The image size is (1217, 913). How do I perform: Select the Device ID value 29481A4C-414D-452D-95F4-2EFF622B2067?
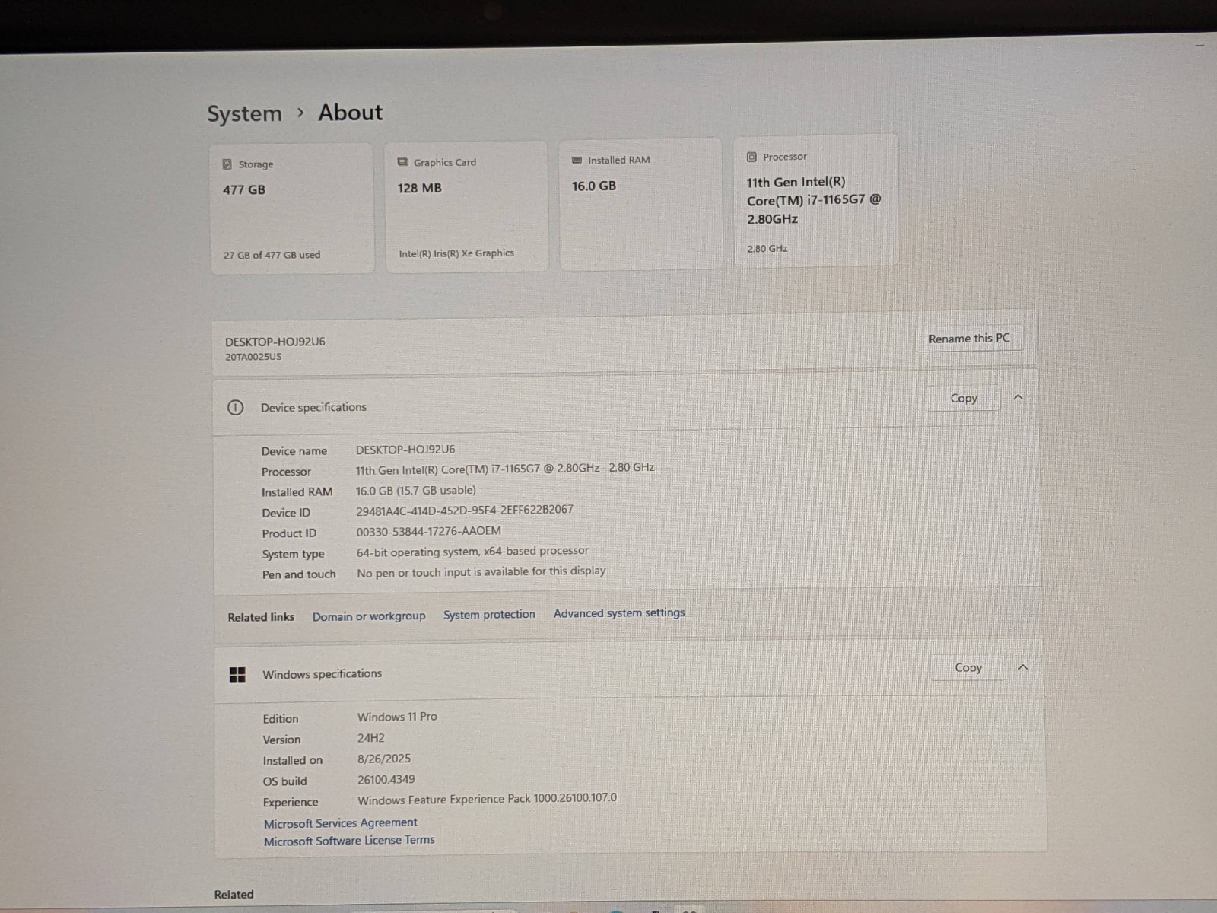point(465,511)
